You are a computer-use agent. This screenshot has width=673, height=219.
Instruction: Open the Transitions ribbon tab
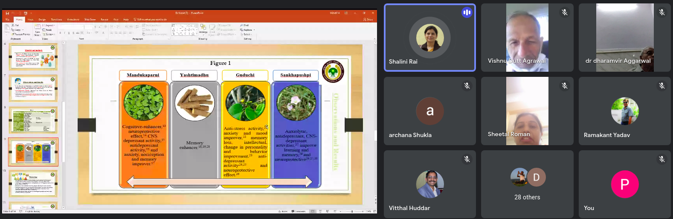point(56,20)
